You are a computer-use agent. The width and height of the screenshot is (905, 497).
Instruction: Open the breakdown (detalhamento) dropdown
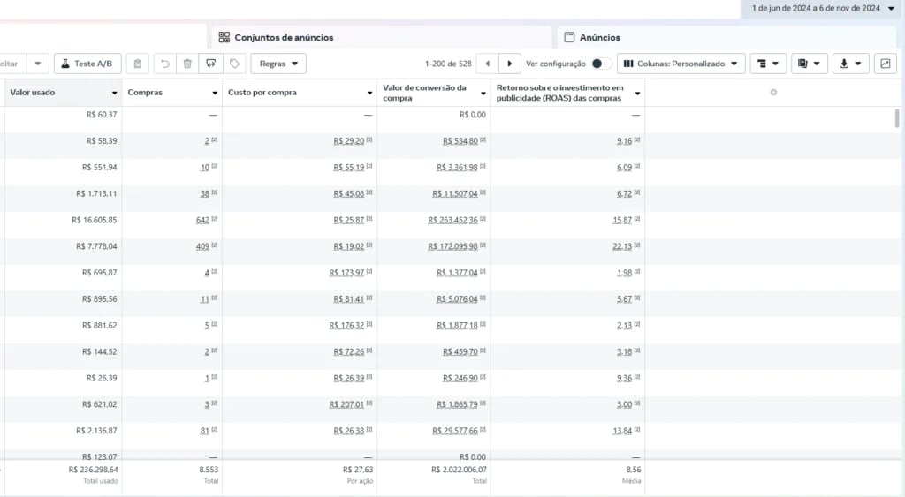pyautogui.click(x=768, y=64)
